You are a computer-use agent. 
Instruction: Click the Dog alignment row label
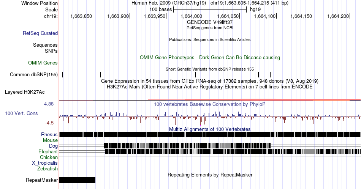(53, 146)
